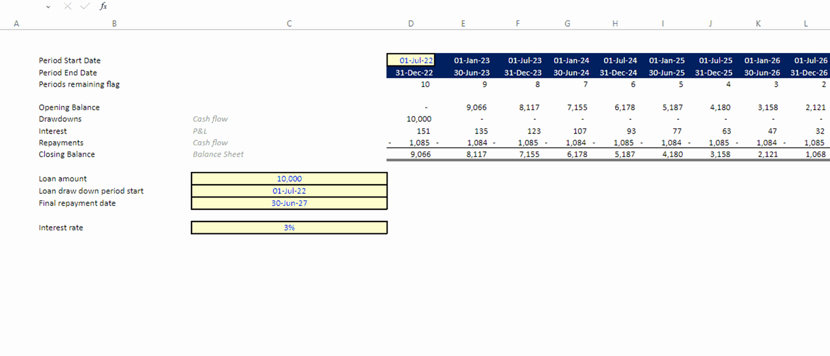830x356 pixels.
Task: Click the Loan draw down period start cell
Action: click(289, 191)
